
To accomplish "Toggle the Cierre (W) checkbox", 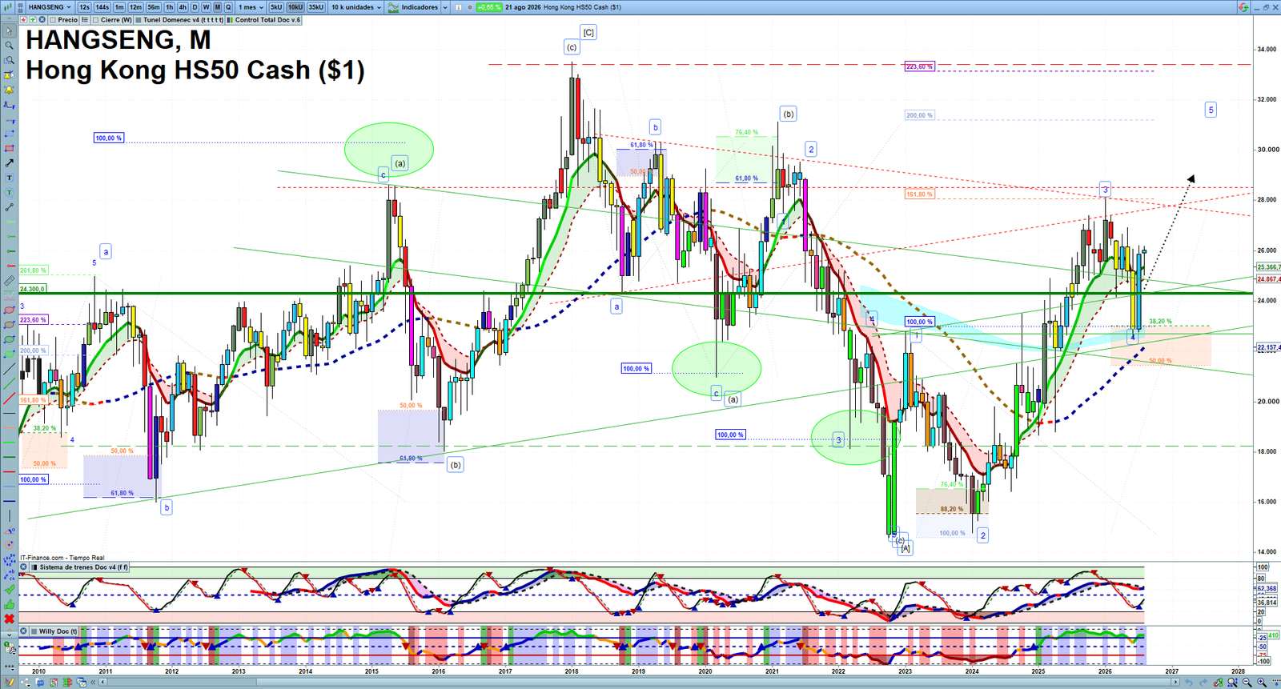I will coord(95,20).
